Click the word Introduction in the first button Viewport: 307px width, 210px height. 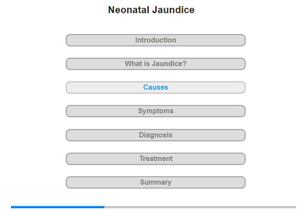[155, 40]
